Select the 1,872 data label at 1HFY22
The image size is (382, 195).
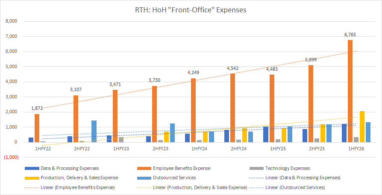(x=38, y=108)
